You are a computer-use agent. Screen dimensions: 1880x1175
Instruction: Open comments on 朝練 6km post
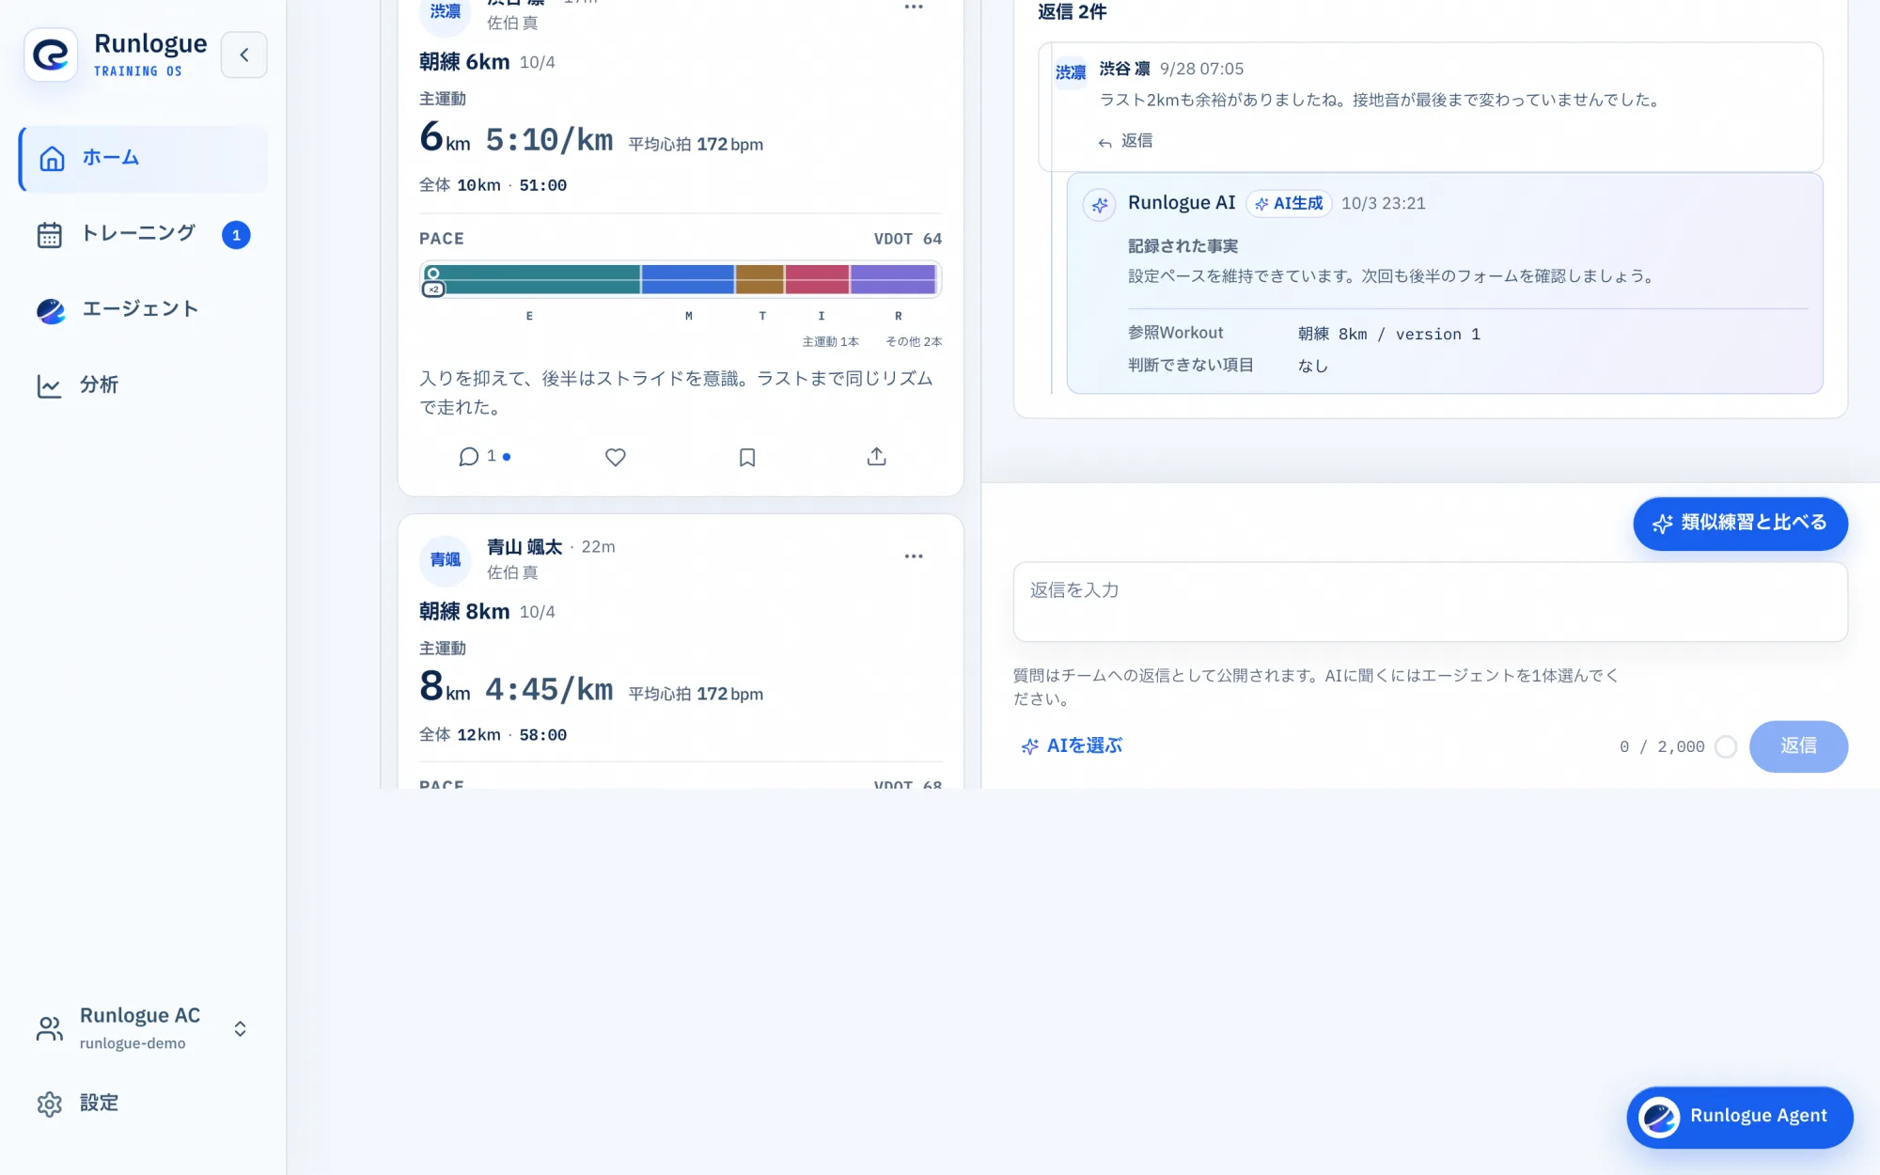[x=483, y=457]
